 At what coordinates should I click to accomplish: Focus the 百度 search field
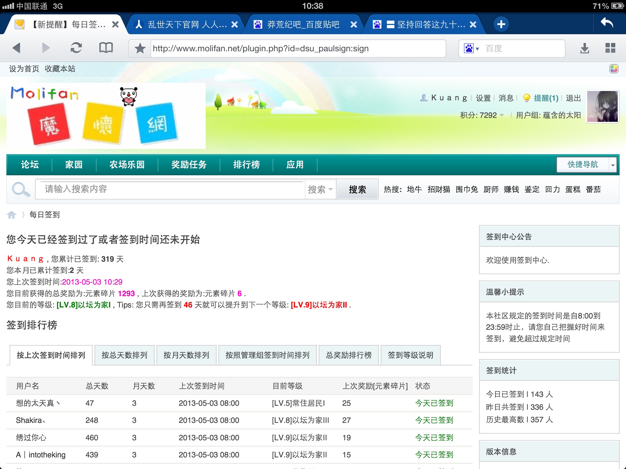point(523,48)
